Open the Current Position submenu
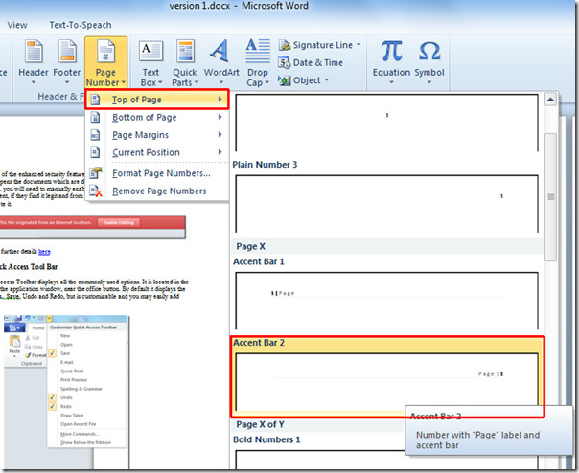The width and height of the screenshot is (579, 473). click(157, 152)
